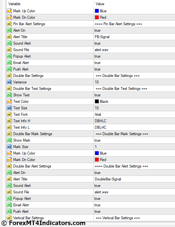This screenshot has height=227, width=175.
Task: Click the string icon beside Pin Bar Alert Settings
Action: (x=9, y=24)
